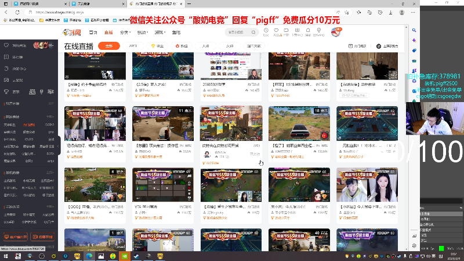Image resolution: width=464 pixels, height=261 pixels.
Task: Select the filter pill with fire icon
Action: pos(182,46)
